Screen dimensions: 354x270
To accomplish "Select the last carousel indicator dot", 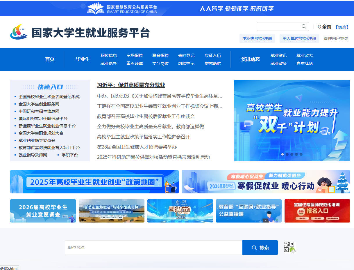I will pos(301,154).
